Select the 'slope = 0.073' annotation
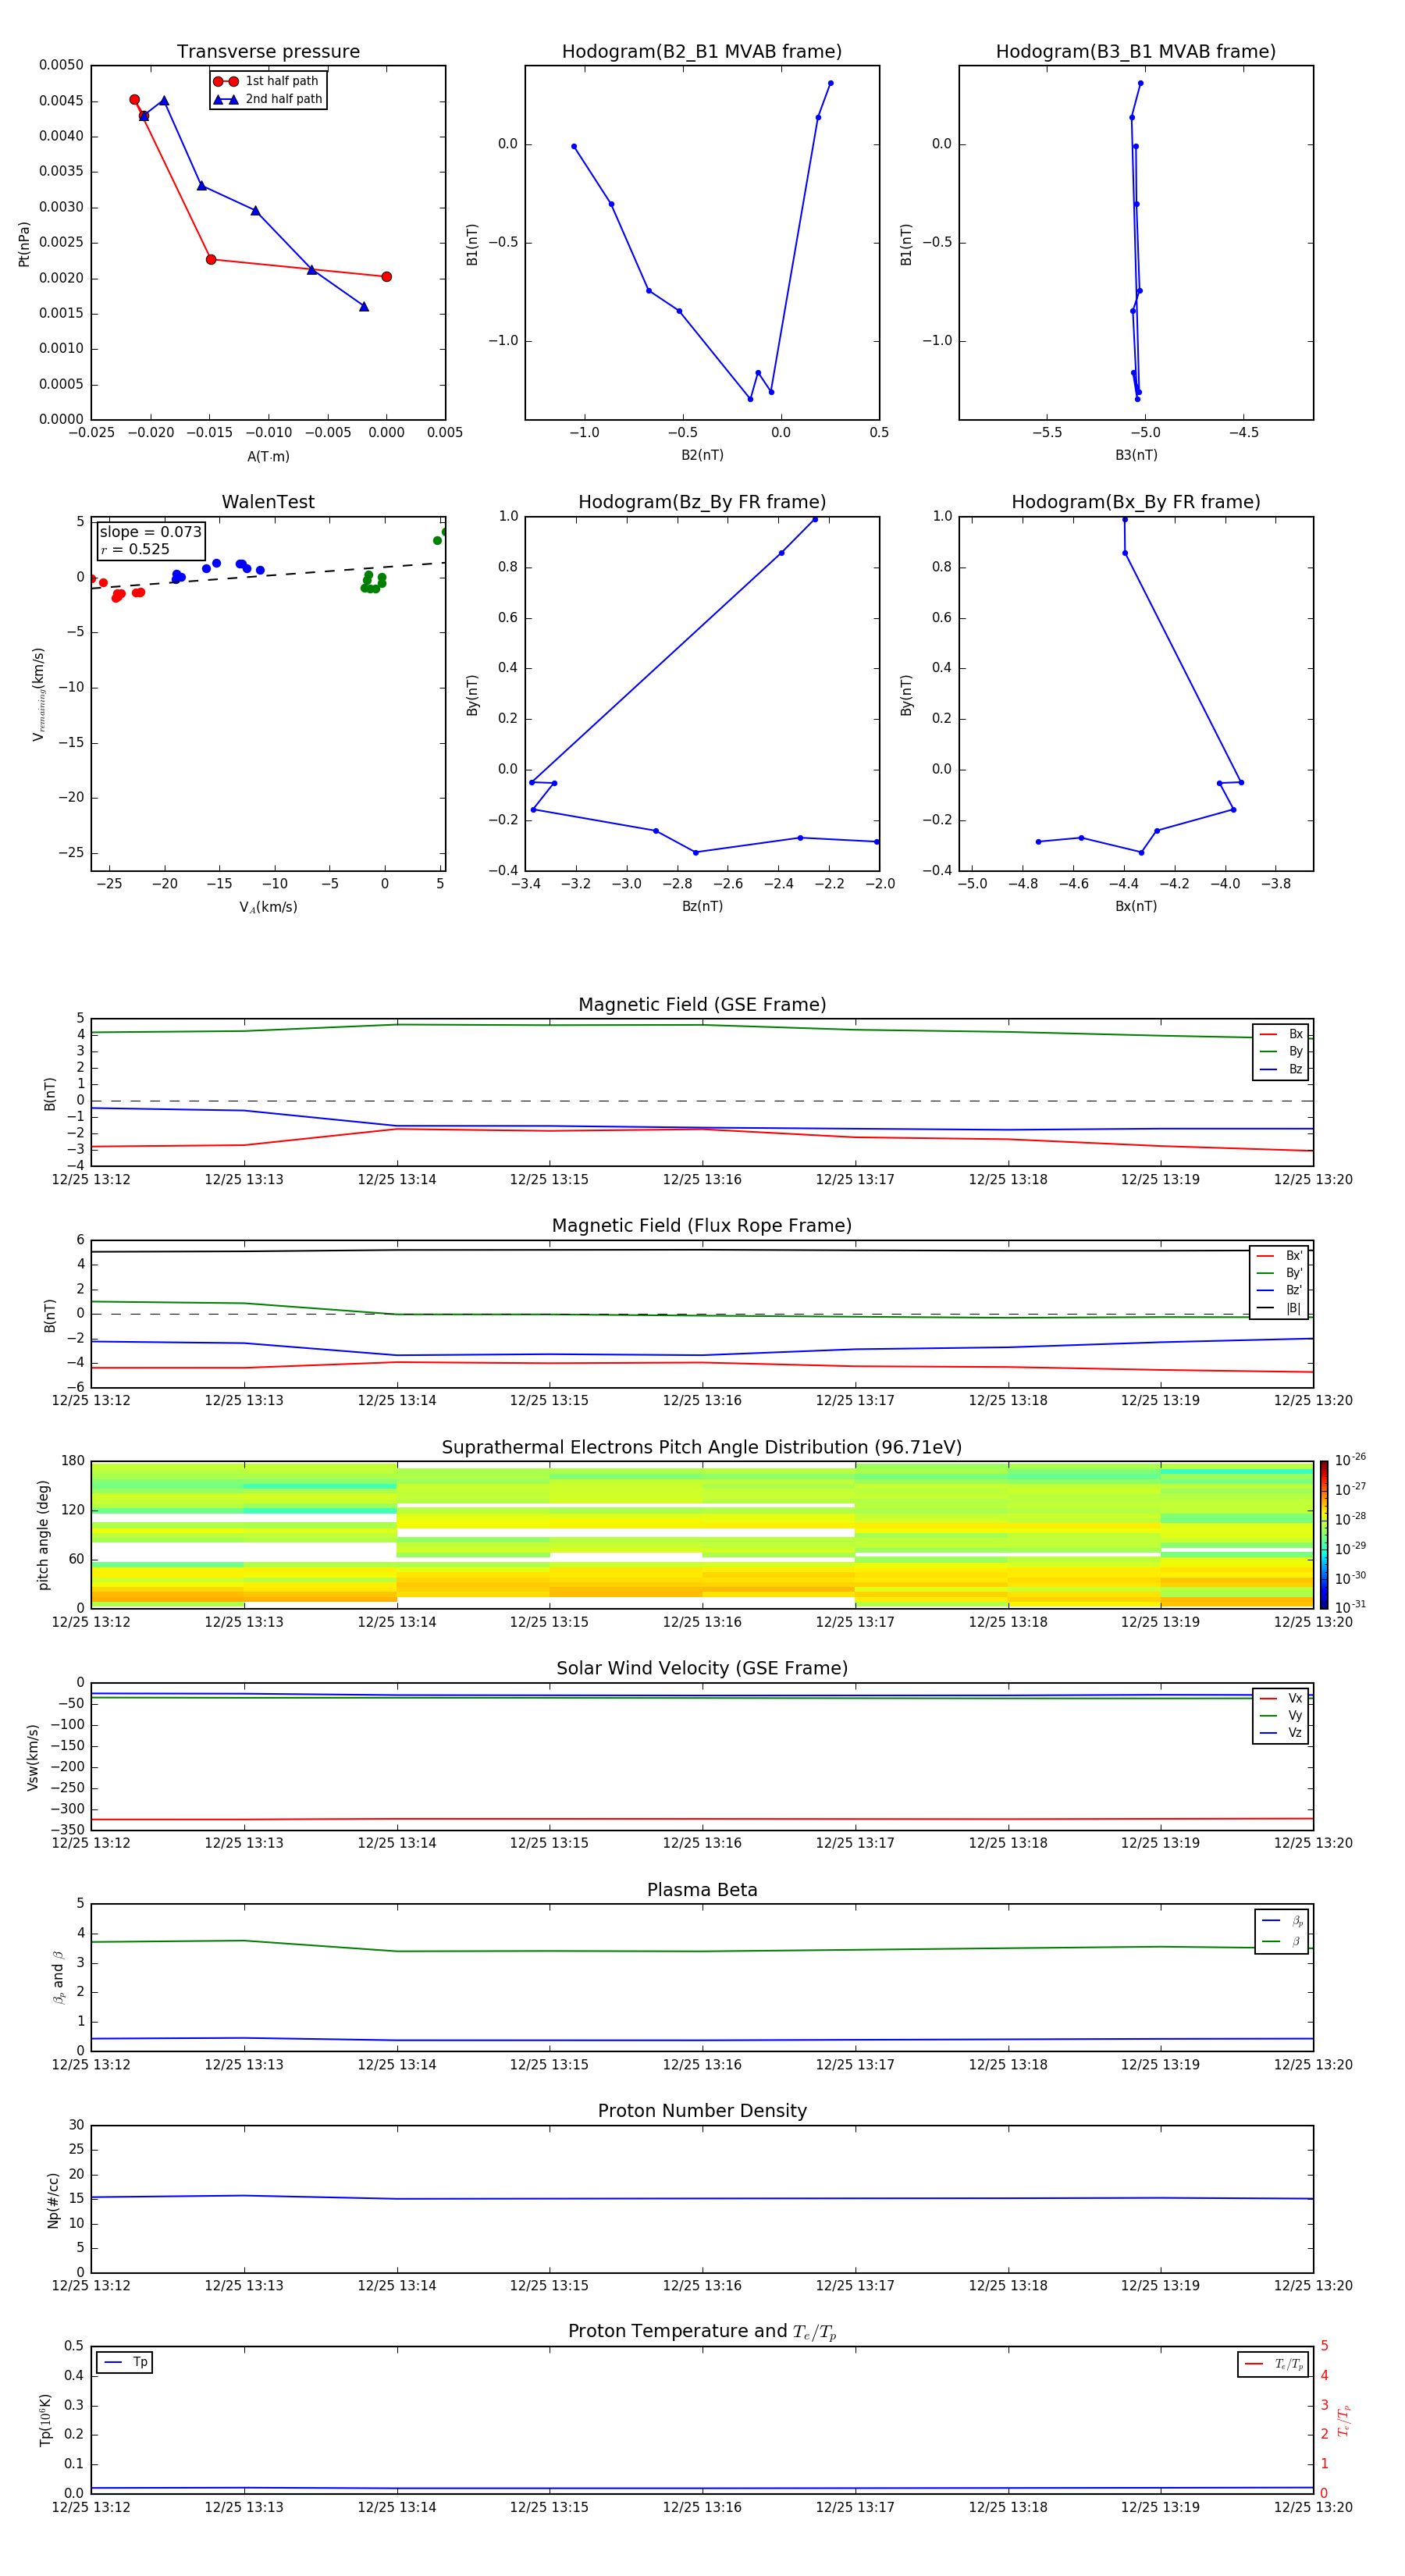Image resolution: width=1405 pixels, height=2576 pixels. click(151, 532)
